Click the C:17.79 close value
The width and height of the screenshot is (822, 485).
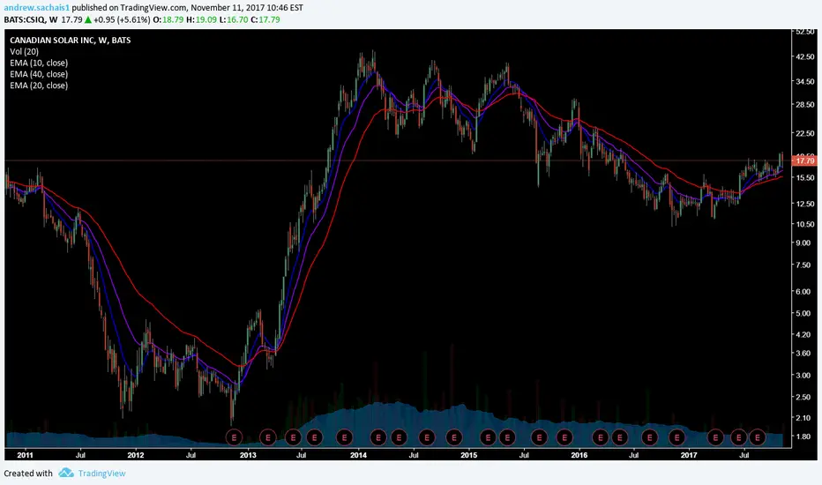(x=265, y=20)
